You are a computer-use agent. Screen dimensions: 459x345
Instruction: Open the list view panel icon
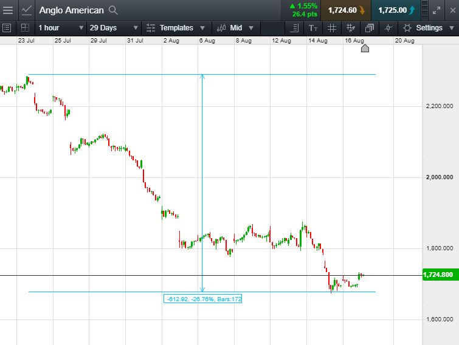pyautogui.click(x=7, y=28)
